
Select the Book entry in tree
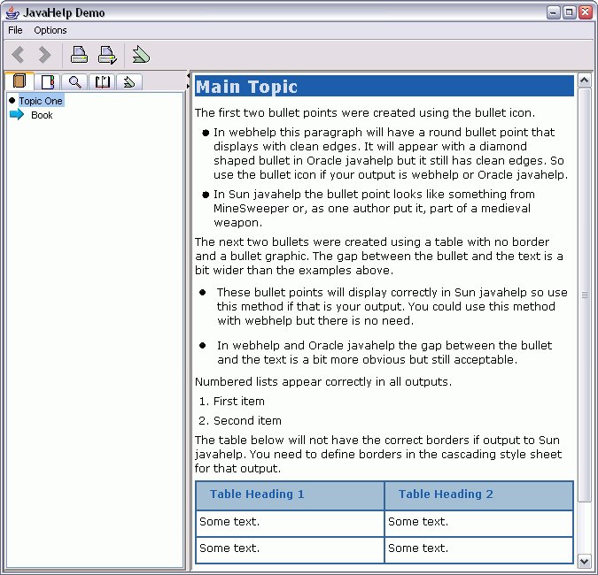coord(42,115)
